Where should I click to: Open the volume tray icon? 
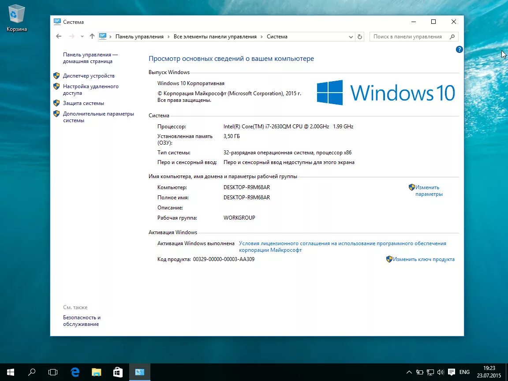[x=440, y=372]
